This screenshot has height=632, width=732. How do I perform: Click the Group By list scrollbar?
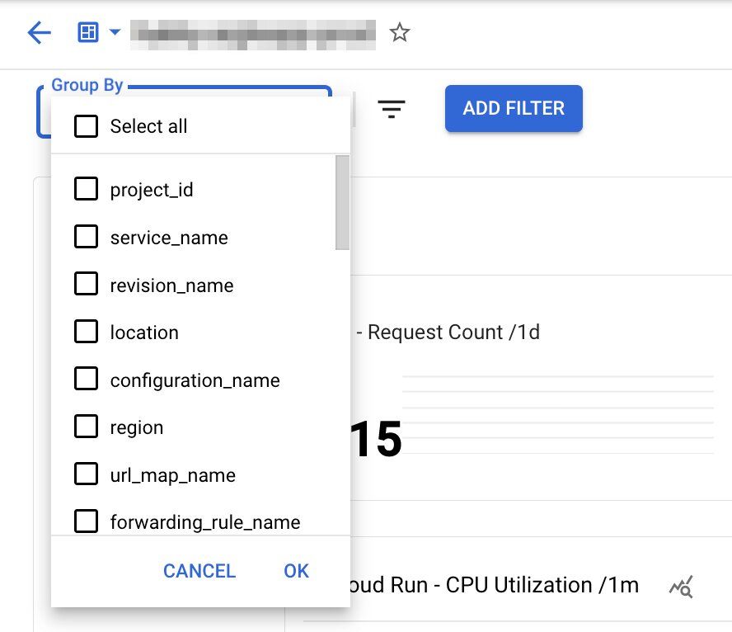pos(342,203)
